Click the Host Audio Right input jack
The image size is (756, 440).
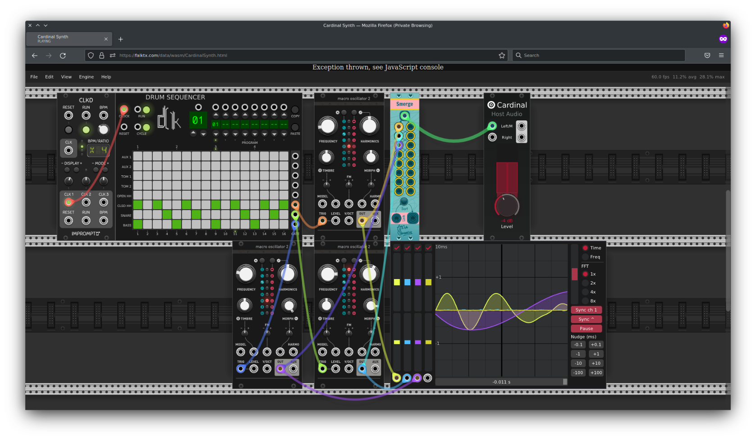492,137
